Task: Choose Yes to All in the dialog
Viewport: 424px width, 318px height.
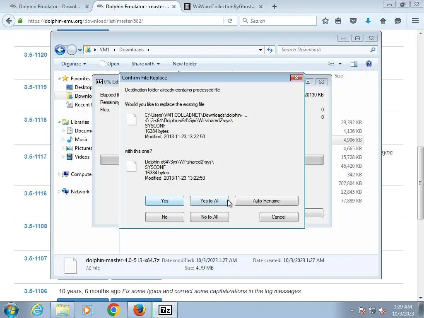Action: (x=209, y=201)
